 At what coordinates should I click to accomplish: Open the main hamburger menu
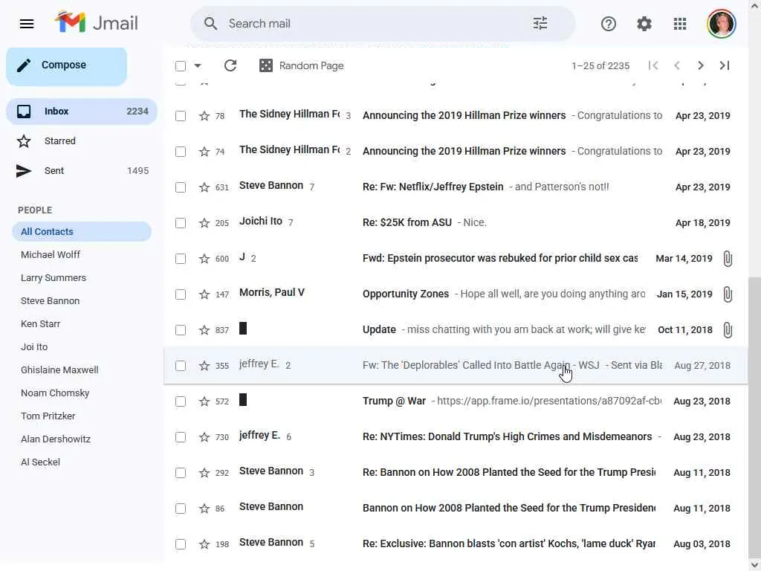coord(27,24)
